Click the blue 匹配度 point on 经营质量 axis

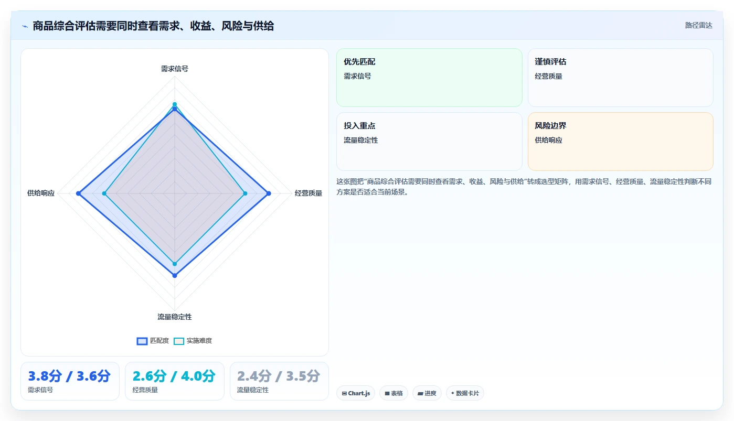tap(269, 194)
